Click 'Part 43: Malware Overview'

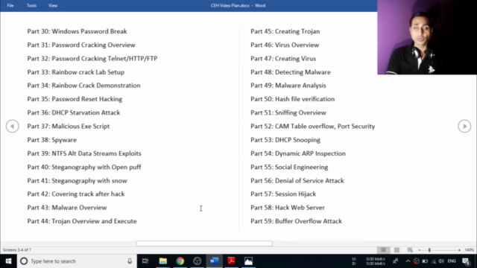(x=67, y=208)
